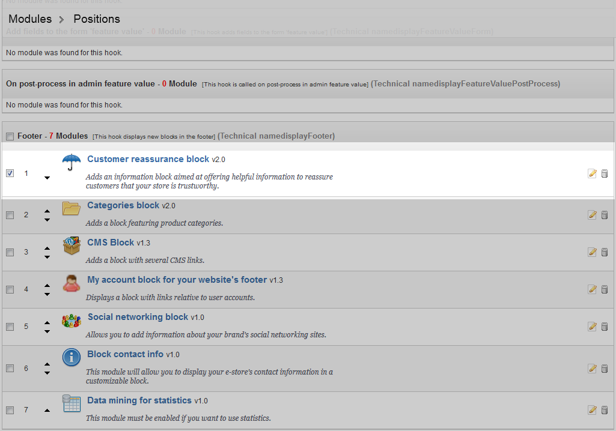This screenshot has width=616, height=431.
Task: Go to Modules breadcrumb
Action: (x=30, y=19)
